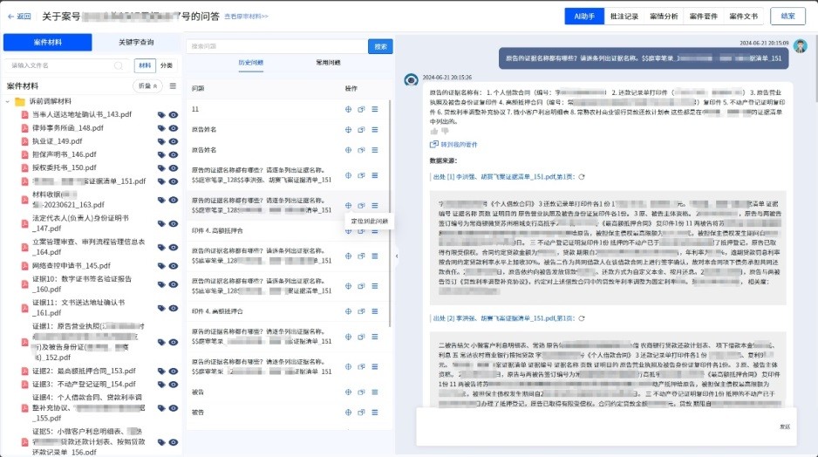818x457 pixels.
Task: Switch to the 关键字查询 tab
Action: click(136, 43)
